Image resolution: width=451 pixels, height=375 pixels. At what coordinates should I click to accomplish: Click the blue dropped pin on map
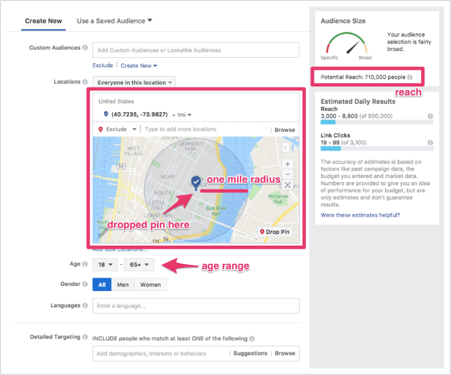196,182
